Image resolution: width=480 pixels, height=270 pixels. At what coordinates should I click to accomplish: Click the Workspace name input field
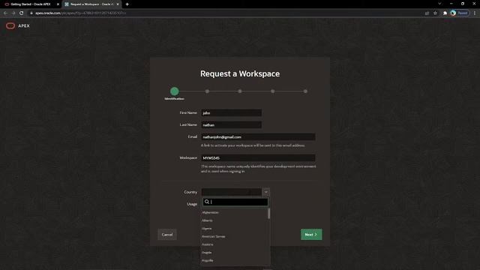click(x=258, y=158)
